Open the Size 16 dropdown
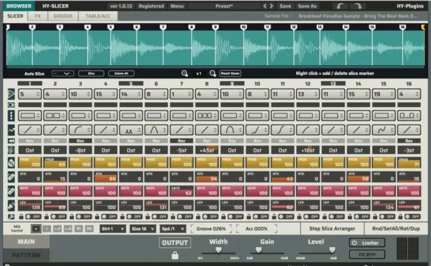This screenshot has height=266, width=431. tap(143, 229)
